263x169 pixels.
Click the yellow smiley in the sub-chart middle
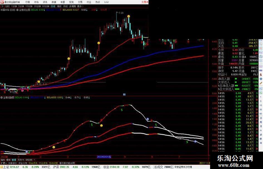click(x=101, y=125)
